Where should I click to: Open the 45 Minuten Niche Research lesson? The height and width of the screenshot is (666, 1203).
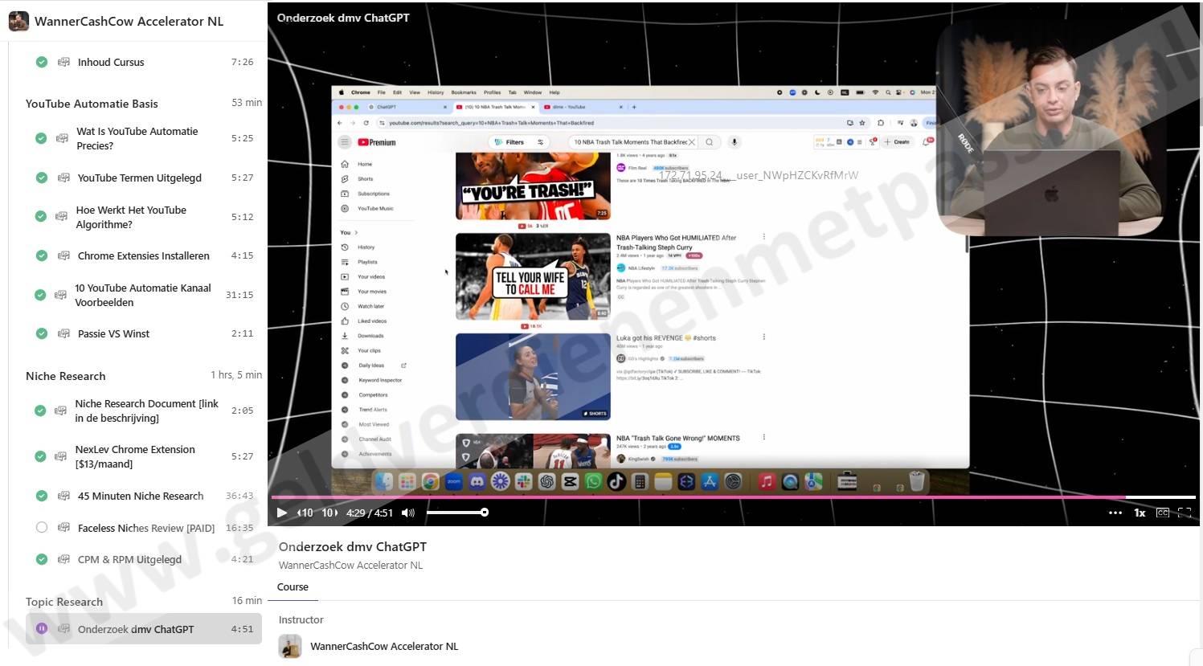(x=141, y=496)
